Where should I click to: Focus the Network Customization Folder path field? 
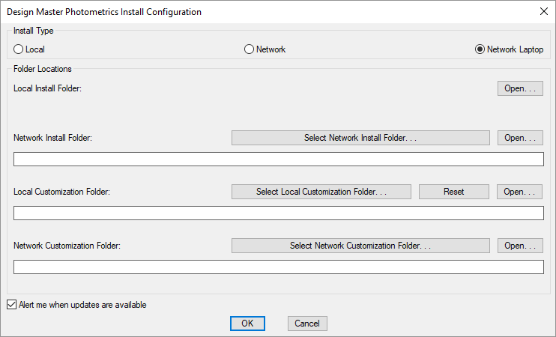pyautogui.click(x=279, y=267)
